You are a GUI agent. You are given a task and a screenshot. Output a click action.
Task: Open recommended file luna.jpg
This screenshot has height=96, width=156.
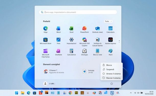coord(88,71)
